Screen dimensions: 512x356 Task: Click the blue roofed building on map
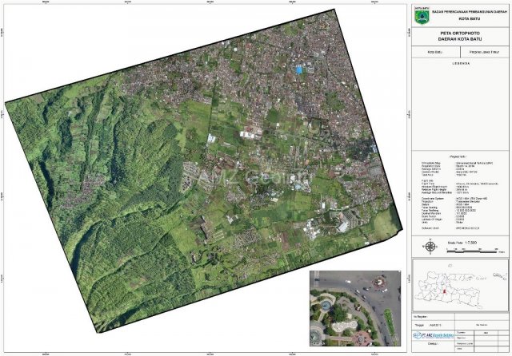click(299, 69)
